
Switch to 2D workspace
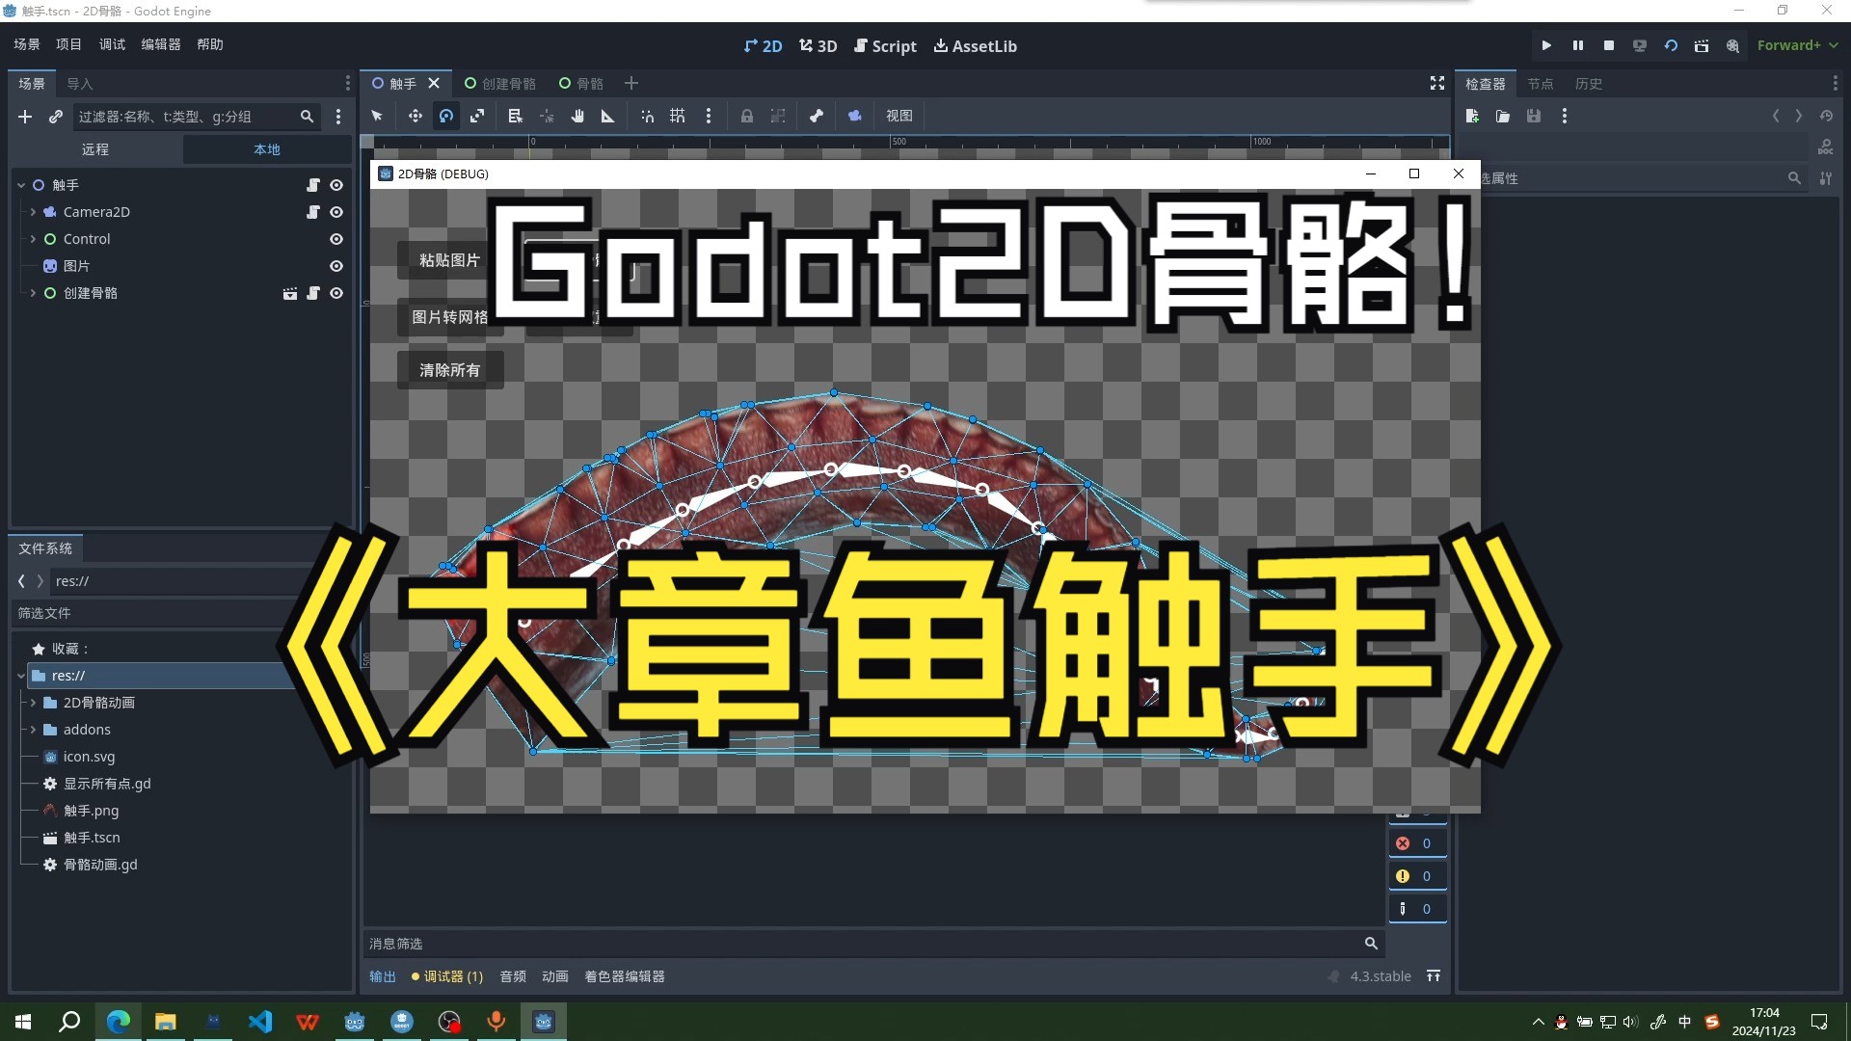(x=763, y=46)
